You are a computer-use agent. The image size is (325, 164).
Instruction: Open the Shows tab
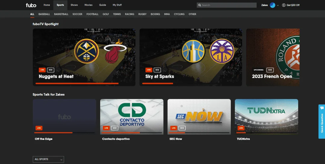[74, 5]
